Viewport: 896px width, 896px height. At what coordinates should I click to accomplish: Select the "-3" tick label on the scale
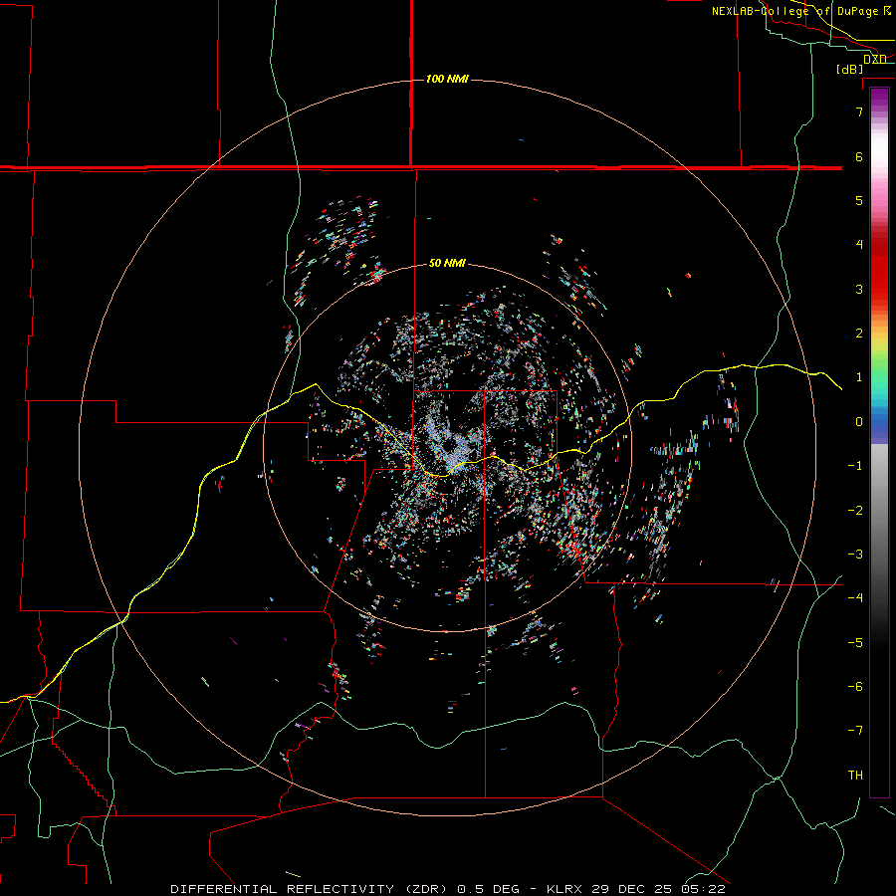coord(855,555)
